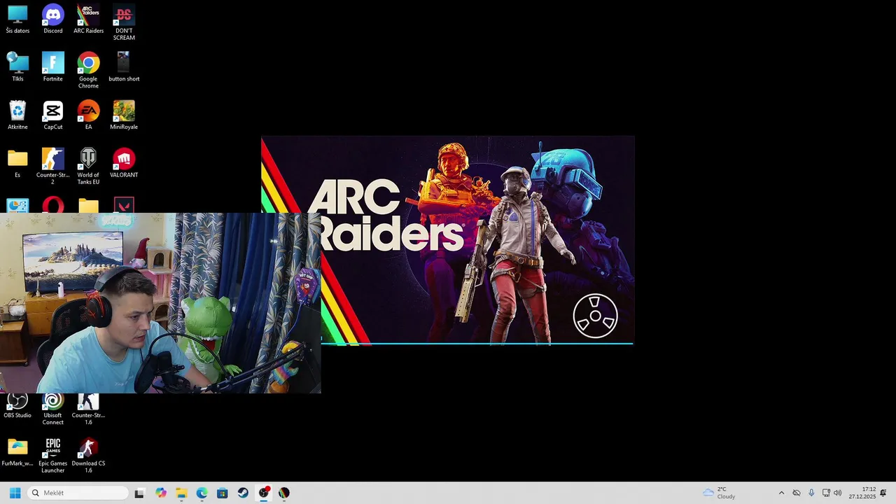Click the Meklēt taskbar search box
Viewport: 896px width, 504px height.
[x=78, y=493]
